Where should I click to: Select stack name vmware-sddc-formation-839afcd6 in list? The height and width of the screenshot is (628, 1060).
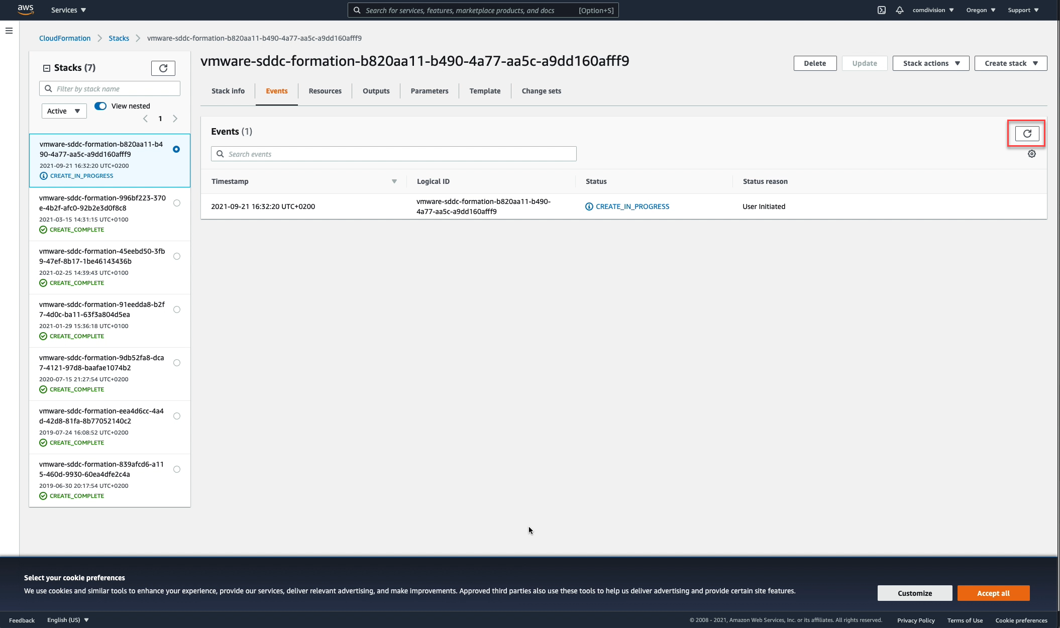click(x=101, y=469)
